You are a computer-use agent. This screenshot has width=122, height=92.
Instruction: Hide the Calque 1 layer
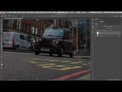(95, 33)
